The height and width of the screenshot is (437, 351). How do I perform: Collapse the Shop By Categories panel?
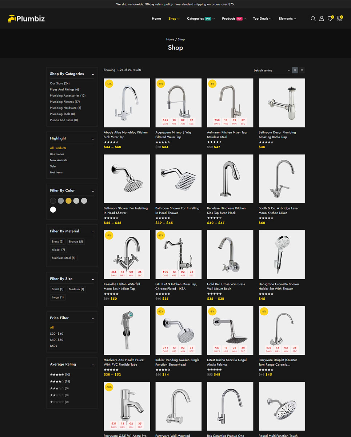click(x=93, y=74)
